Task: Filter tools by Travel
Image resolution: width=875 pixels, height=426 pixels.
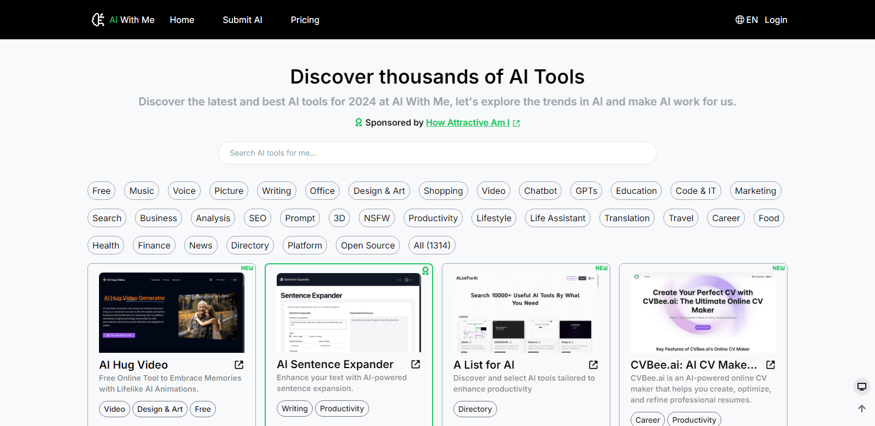Action: point(681,218)
